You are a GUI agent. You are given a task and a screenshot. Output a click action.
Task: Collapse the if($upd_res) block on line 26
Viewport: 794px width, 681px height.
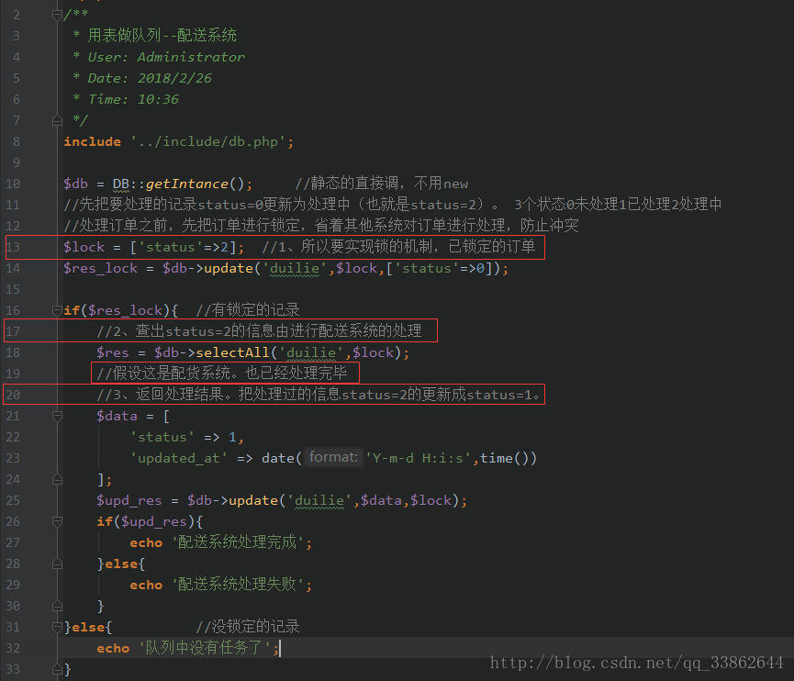56,521
